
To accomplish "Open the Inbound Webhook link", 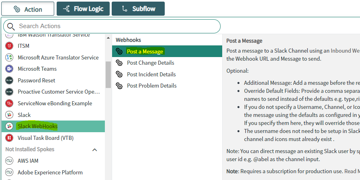I will [x=345, y=51].
